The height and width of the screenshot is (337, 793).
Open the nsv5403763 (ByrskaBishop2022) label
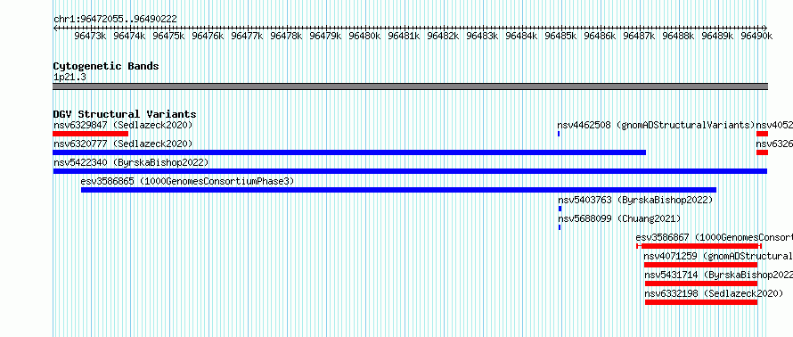click(x=635, y=200)
